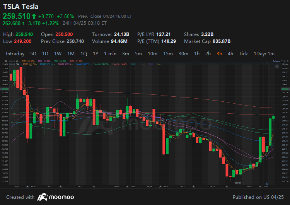Click the blue event marker near 04/22
The height and width of the screenshot is (205, 290).
[267, 184]
